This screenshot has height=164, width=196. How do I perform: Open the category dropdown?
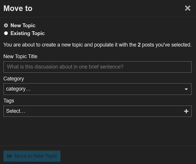point(98,89)
